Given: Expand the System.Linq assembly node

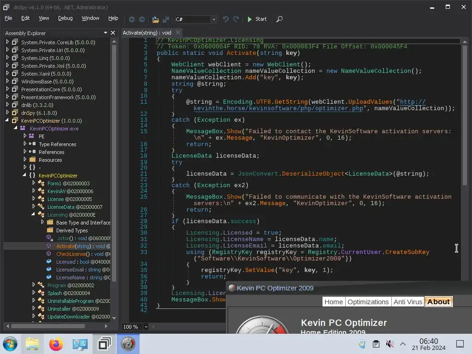Looking at the screenshot, I should click(7, 58).
